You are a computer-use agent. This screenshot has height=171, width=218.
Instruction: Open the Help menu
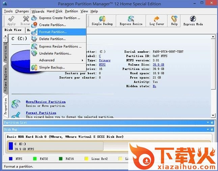coord(94,11)
